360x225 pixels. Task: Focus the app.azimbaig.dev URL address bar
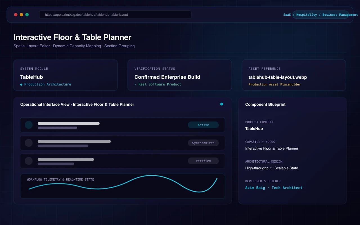115,15
